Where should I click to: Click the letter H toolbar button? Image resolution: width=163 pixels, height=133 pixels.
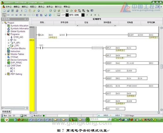[x=95, y=15]
